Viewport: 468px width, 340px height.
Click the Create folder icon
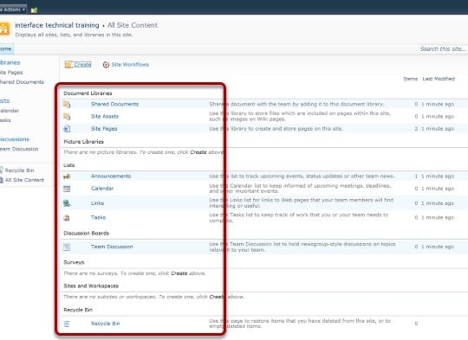click(x=68, y=64)
